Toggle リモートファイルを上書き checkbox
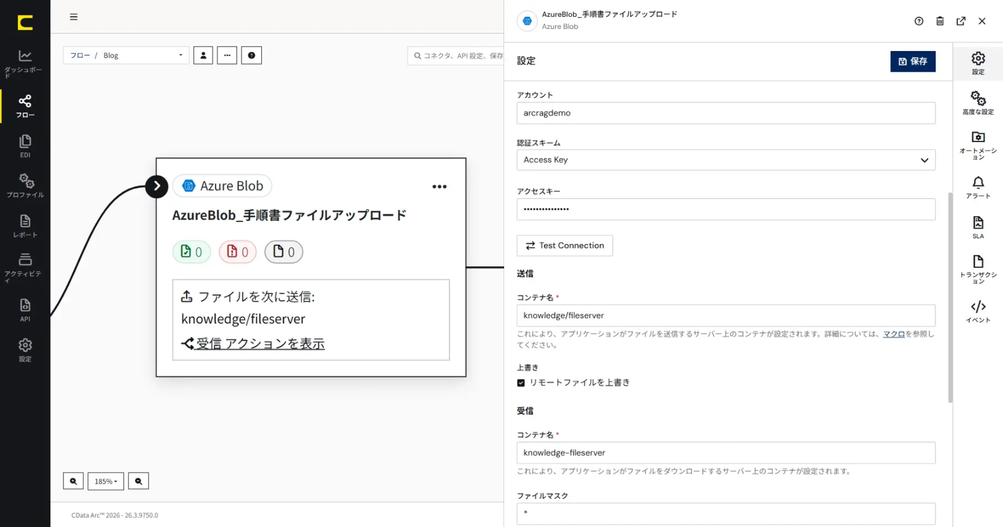1003x527 pixels. [521, 383]
